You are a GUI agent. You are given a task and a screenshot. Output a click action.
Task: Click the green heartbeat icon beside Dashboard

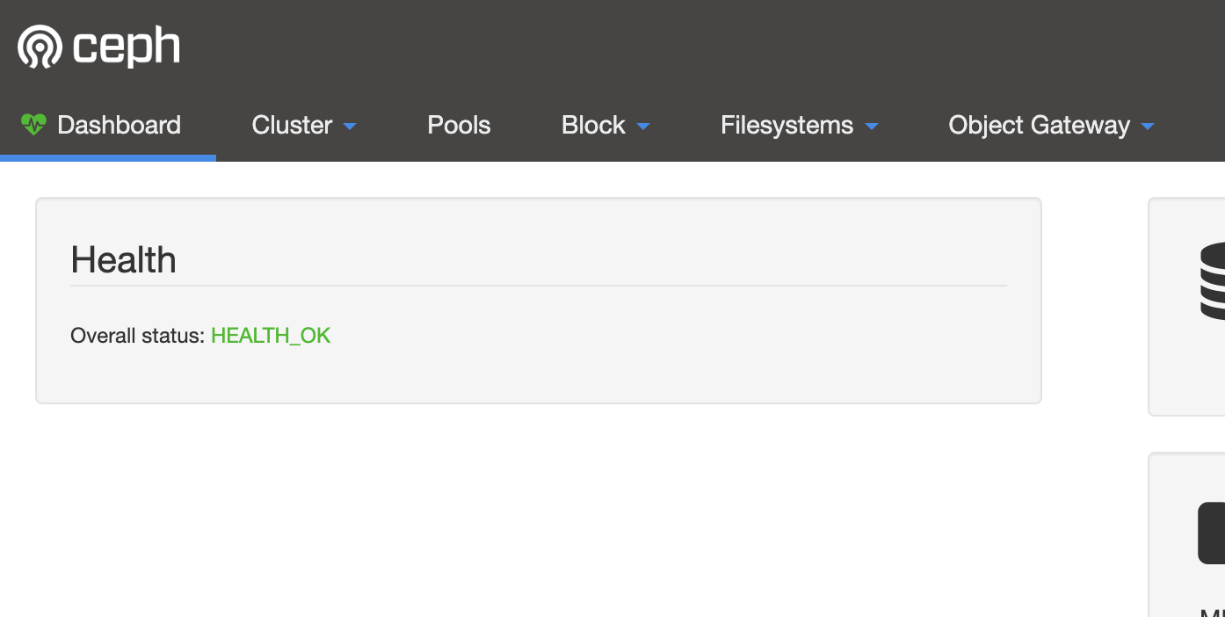click(x=33, y=124)
